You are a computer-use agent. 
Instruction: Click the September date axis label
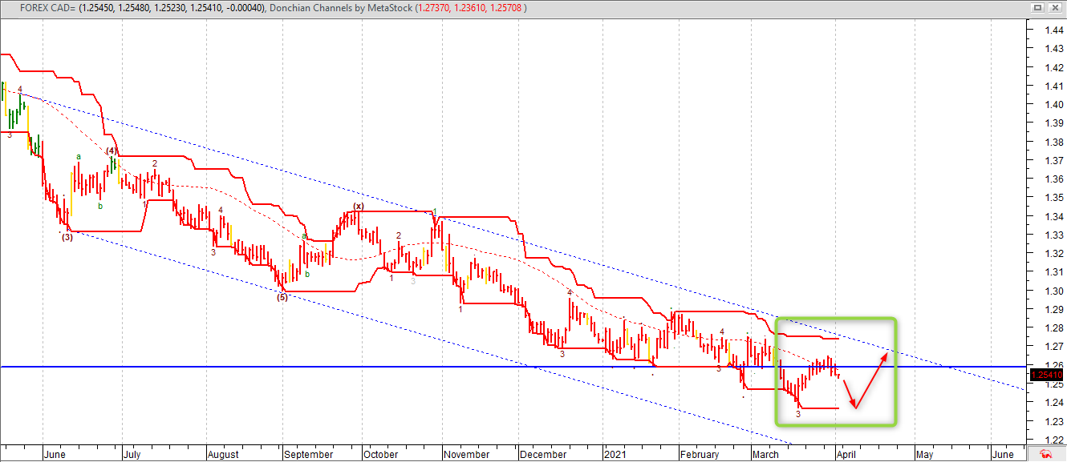[308, 454]
